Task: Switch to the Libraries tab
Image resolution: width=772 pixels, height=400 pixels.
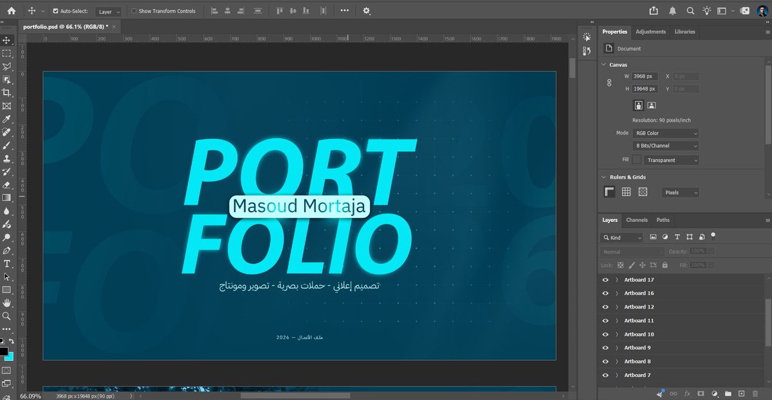Action: pos(685,32)
